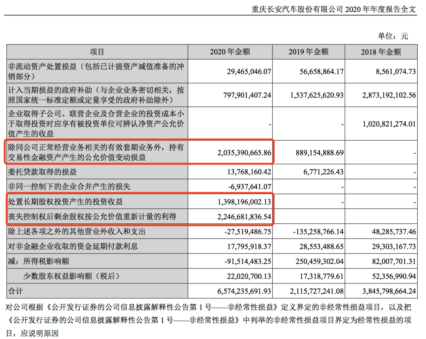
Task: Click total value 6,574,235,691.93
Action: [244, 291]
